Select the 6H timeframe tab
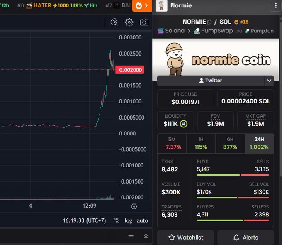This screenshot has height=245, width=282. pos(230,143)
